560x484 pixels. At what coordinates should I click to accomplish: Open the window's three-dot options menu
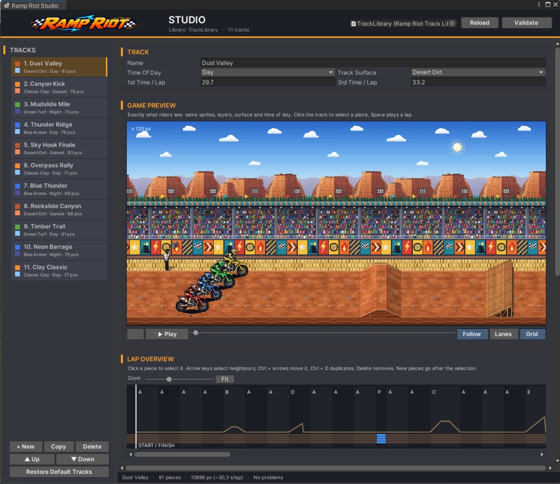click(x=539, y=4)
